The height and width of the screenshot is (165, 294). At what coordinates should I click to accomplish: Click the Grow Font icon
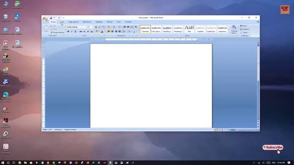pyautogui.click(x=96, y=27)
